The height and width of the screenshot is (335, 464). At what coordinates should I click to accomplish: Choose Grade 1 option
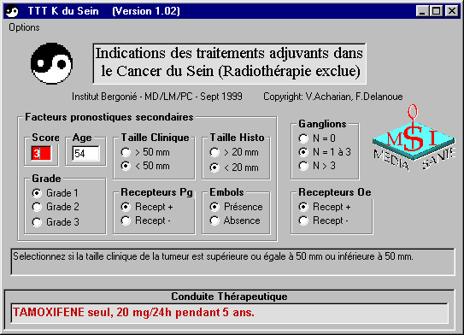pyautogui.click(x=55, y=193)
